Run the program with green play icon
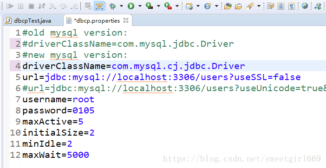 point(131,6)
